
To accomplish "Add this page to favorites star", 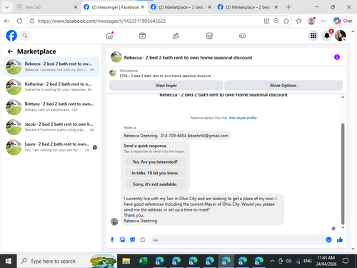I will click(286, 21).
